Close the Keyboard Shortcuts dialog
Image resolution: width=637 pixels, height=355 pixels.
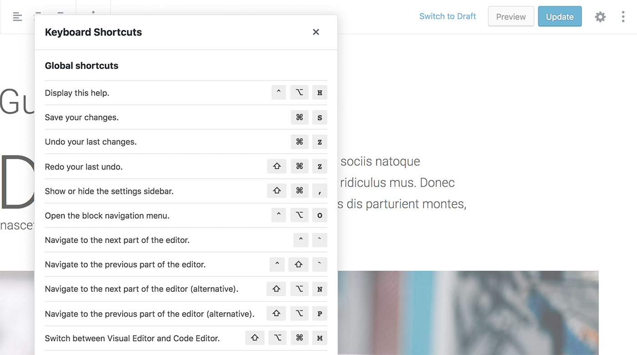point(316,32)
